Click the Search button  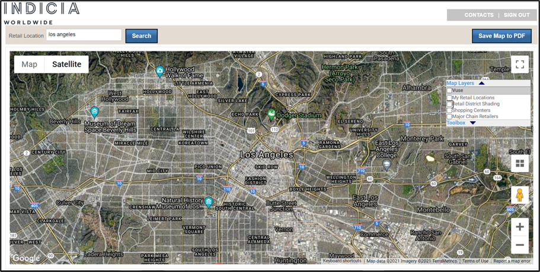[x=142, y=35]
